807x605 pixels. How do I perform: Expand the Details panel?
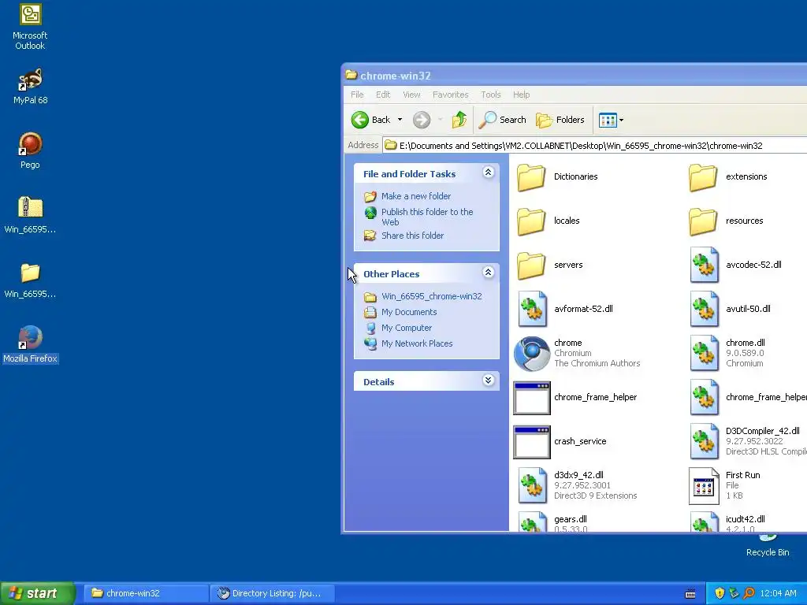(x=488, y=380)
